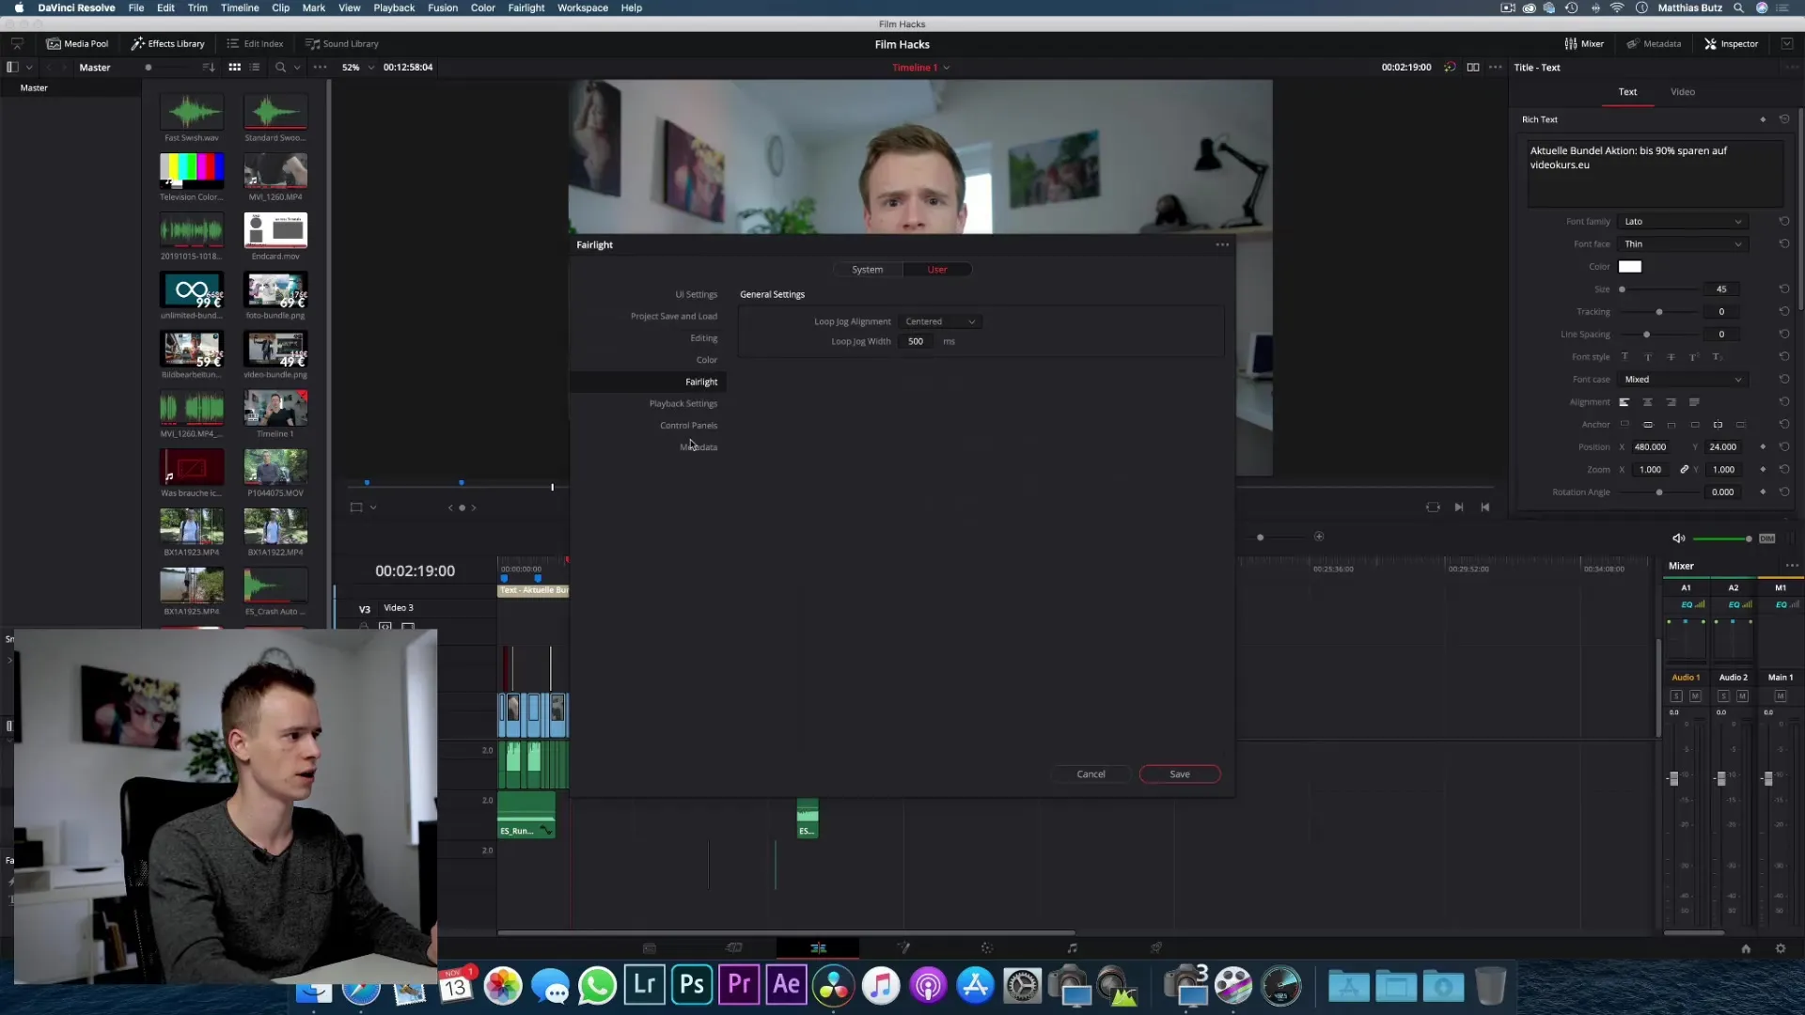Open the Edit Index panel
1805x1015 pixels.
click(255, 43)
